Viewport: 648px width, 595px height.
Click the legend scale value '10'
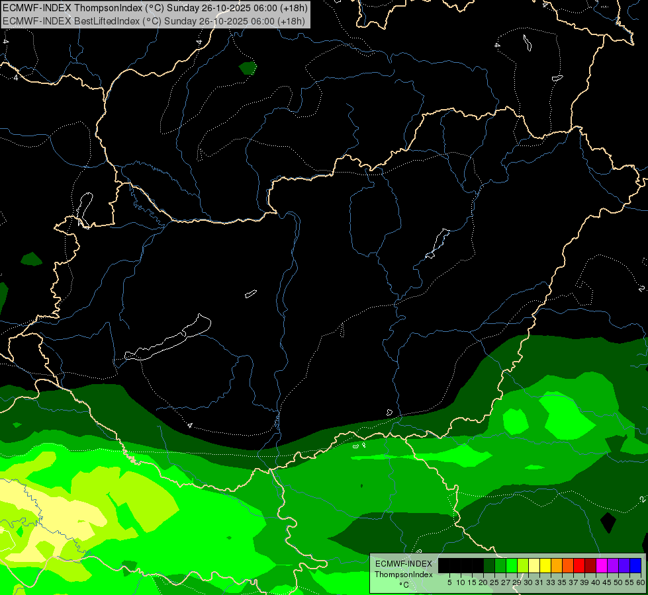(461, 582)
